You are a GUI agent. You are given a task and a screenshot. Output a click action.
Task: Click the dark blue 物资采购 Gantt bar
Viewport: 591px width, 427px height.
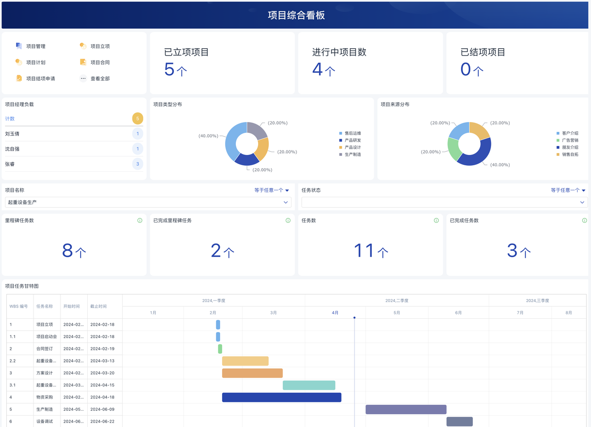pyautogui.click(x=281, y=397)
